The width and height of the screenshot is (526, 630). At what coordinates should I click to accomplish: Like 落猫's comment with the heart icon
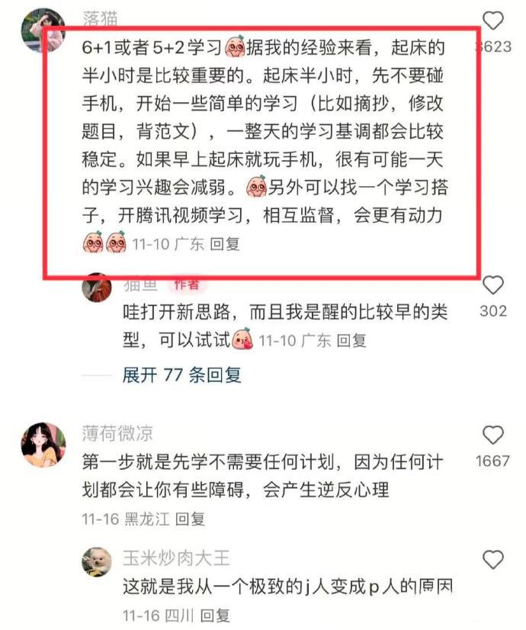492,20
